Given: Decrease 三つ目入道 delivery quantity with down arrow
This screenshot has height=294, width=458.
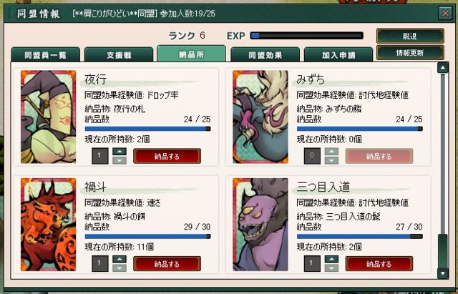Looking at the screenshot, I should tap(331, 268).
